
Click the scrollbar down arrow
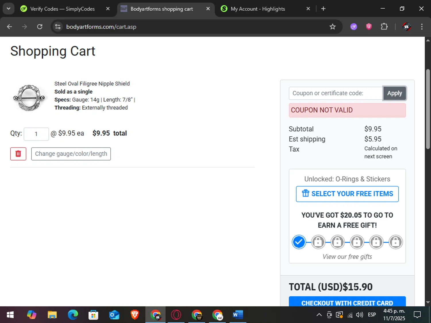click(428, 302)
